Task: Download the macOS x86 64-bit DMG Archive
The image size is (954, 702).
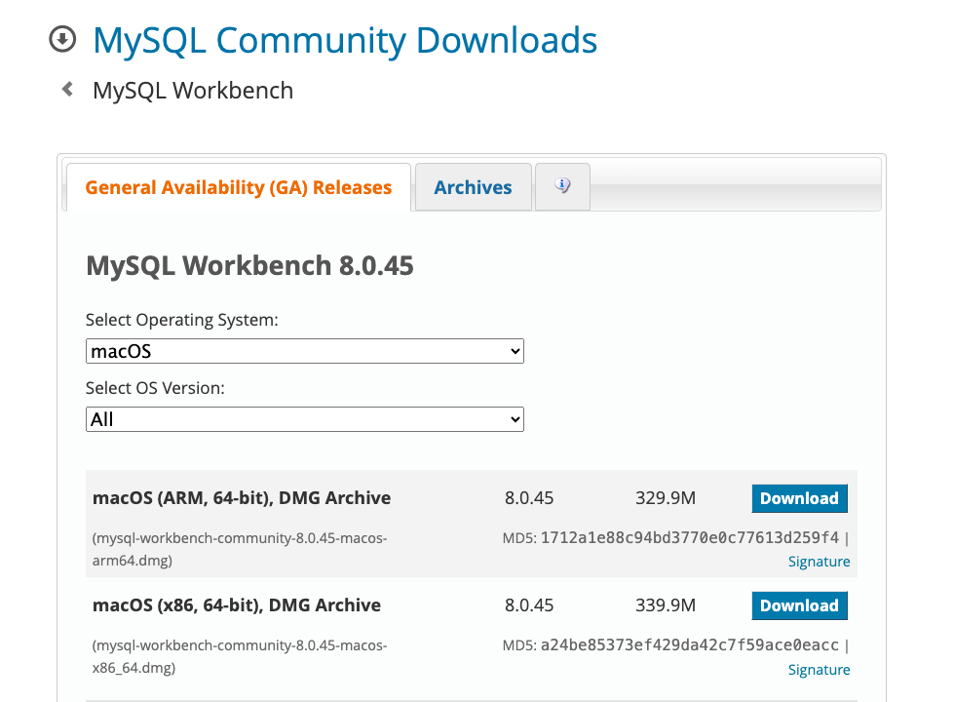Action: click(x=799, y=605)
